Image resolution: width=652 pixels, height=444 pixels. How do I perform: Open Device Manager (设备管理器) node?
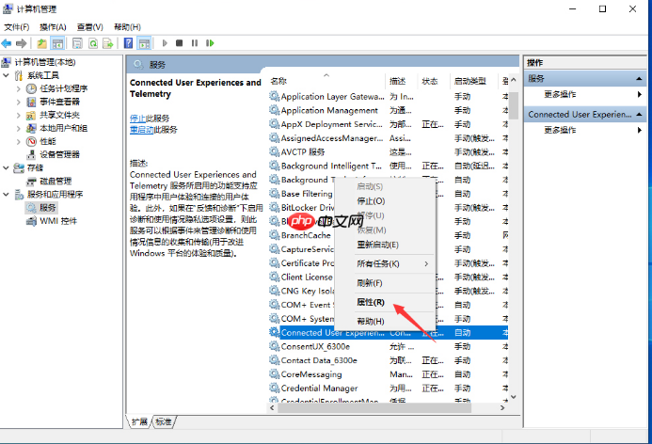(x=59, y=155)
